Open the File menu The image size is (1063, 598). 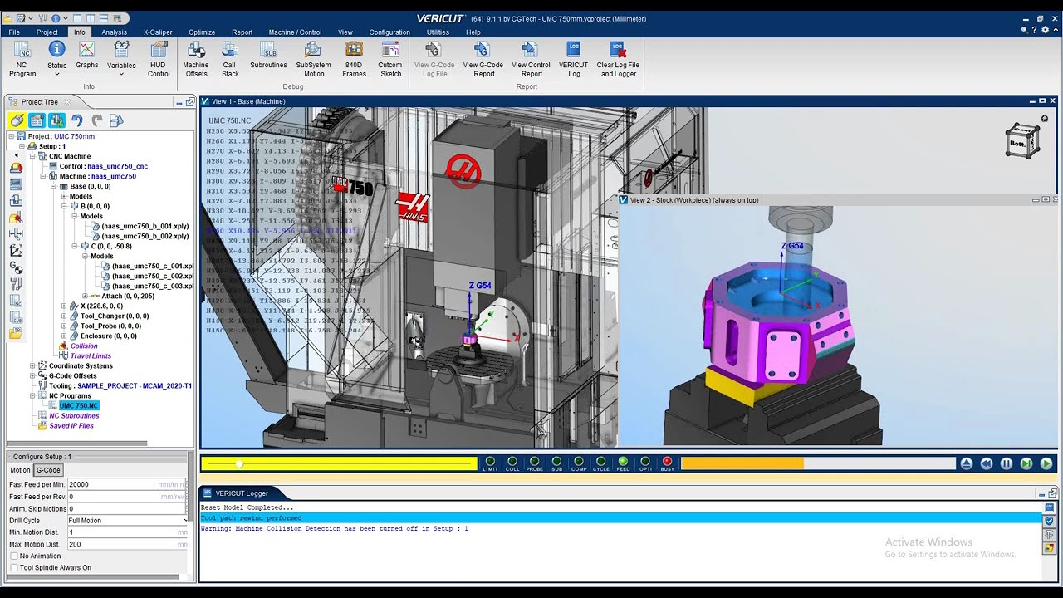coord(14,32)
